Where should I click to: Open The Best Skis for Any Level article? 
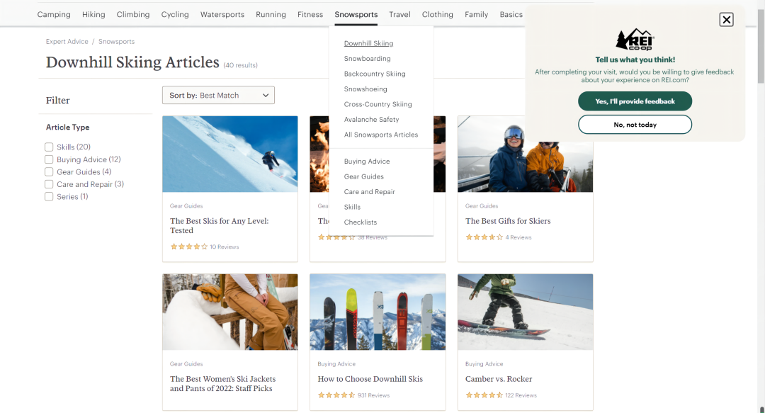click(x=219, y=225)
